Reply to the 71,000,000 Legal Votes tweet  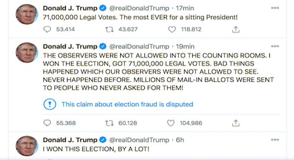pyautogui.click(x=47, y=29)
